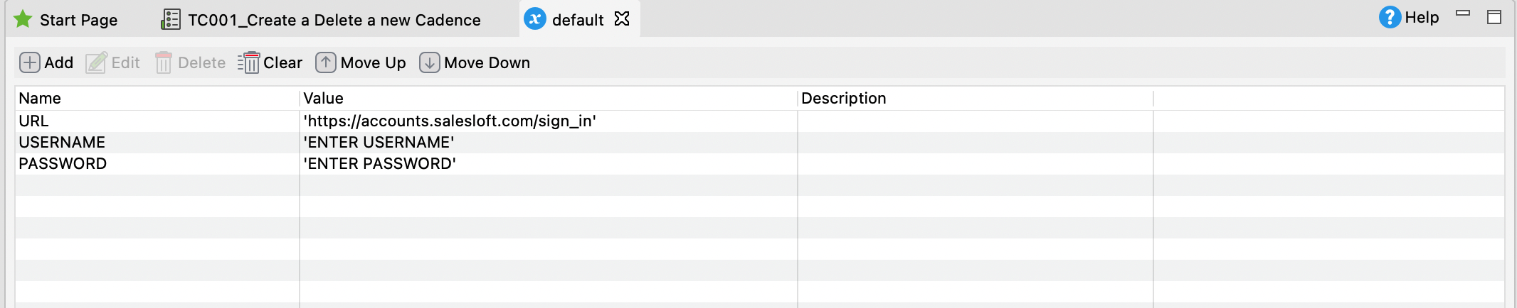Select the URL variable row

[34, 121]
